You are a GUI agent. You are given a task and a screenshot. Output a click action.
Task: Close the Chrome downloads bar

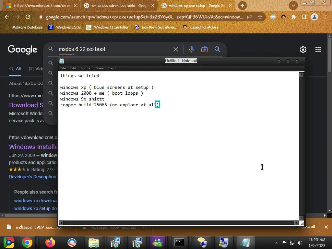click(326, 227)
